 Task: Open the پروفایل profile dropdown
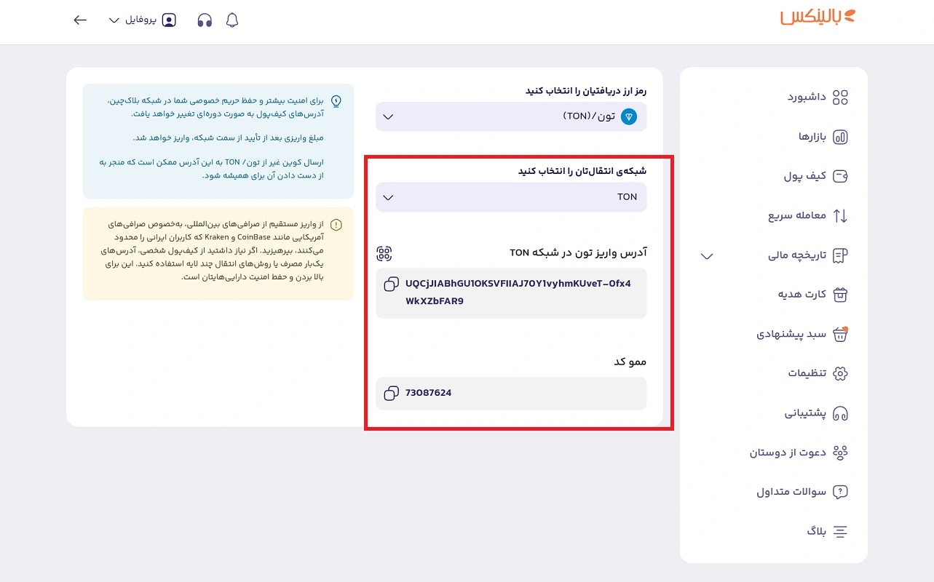click(x=143, y=20)
